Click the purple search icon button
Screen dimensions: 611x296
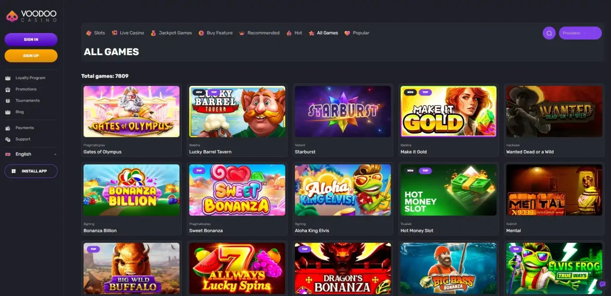pyautogui.click(x=549, y=33)
